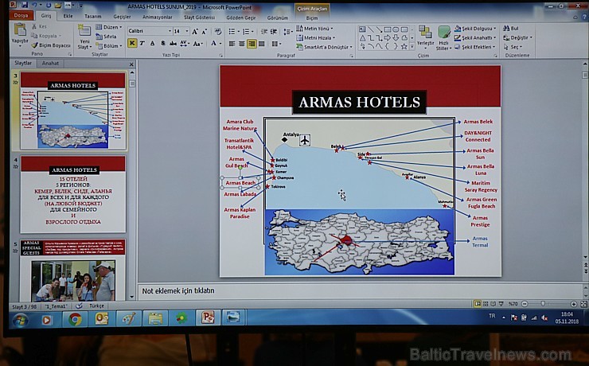Toggle right text alignment button
Screen dimensions: 589x366
(252, 44)
